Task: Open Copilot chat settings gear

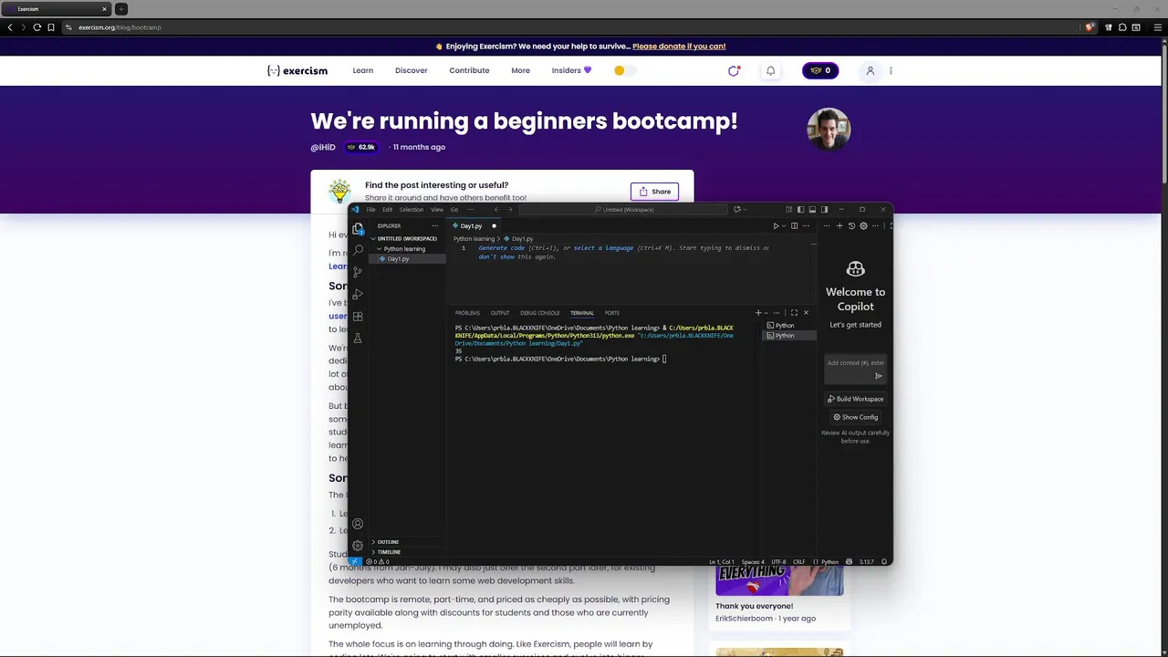Action: point(863,225)
